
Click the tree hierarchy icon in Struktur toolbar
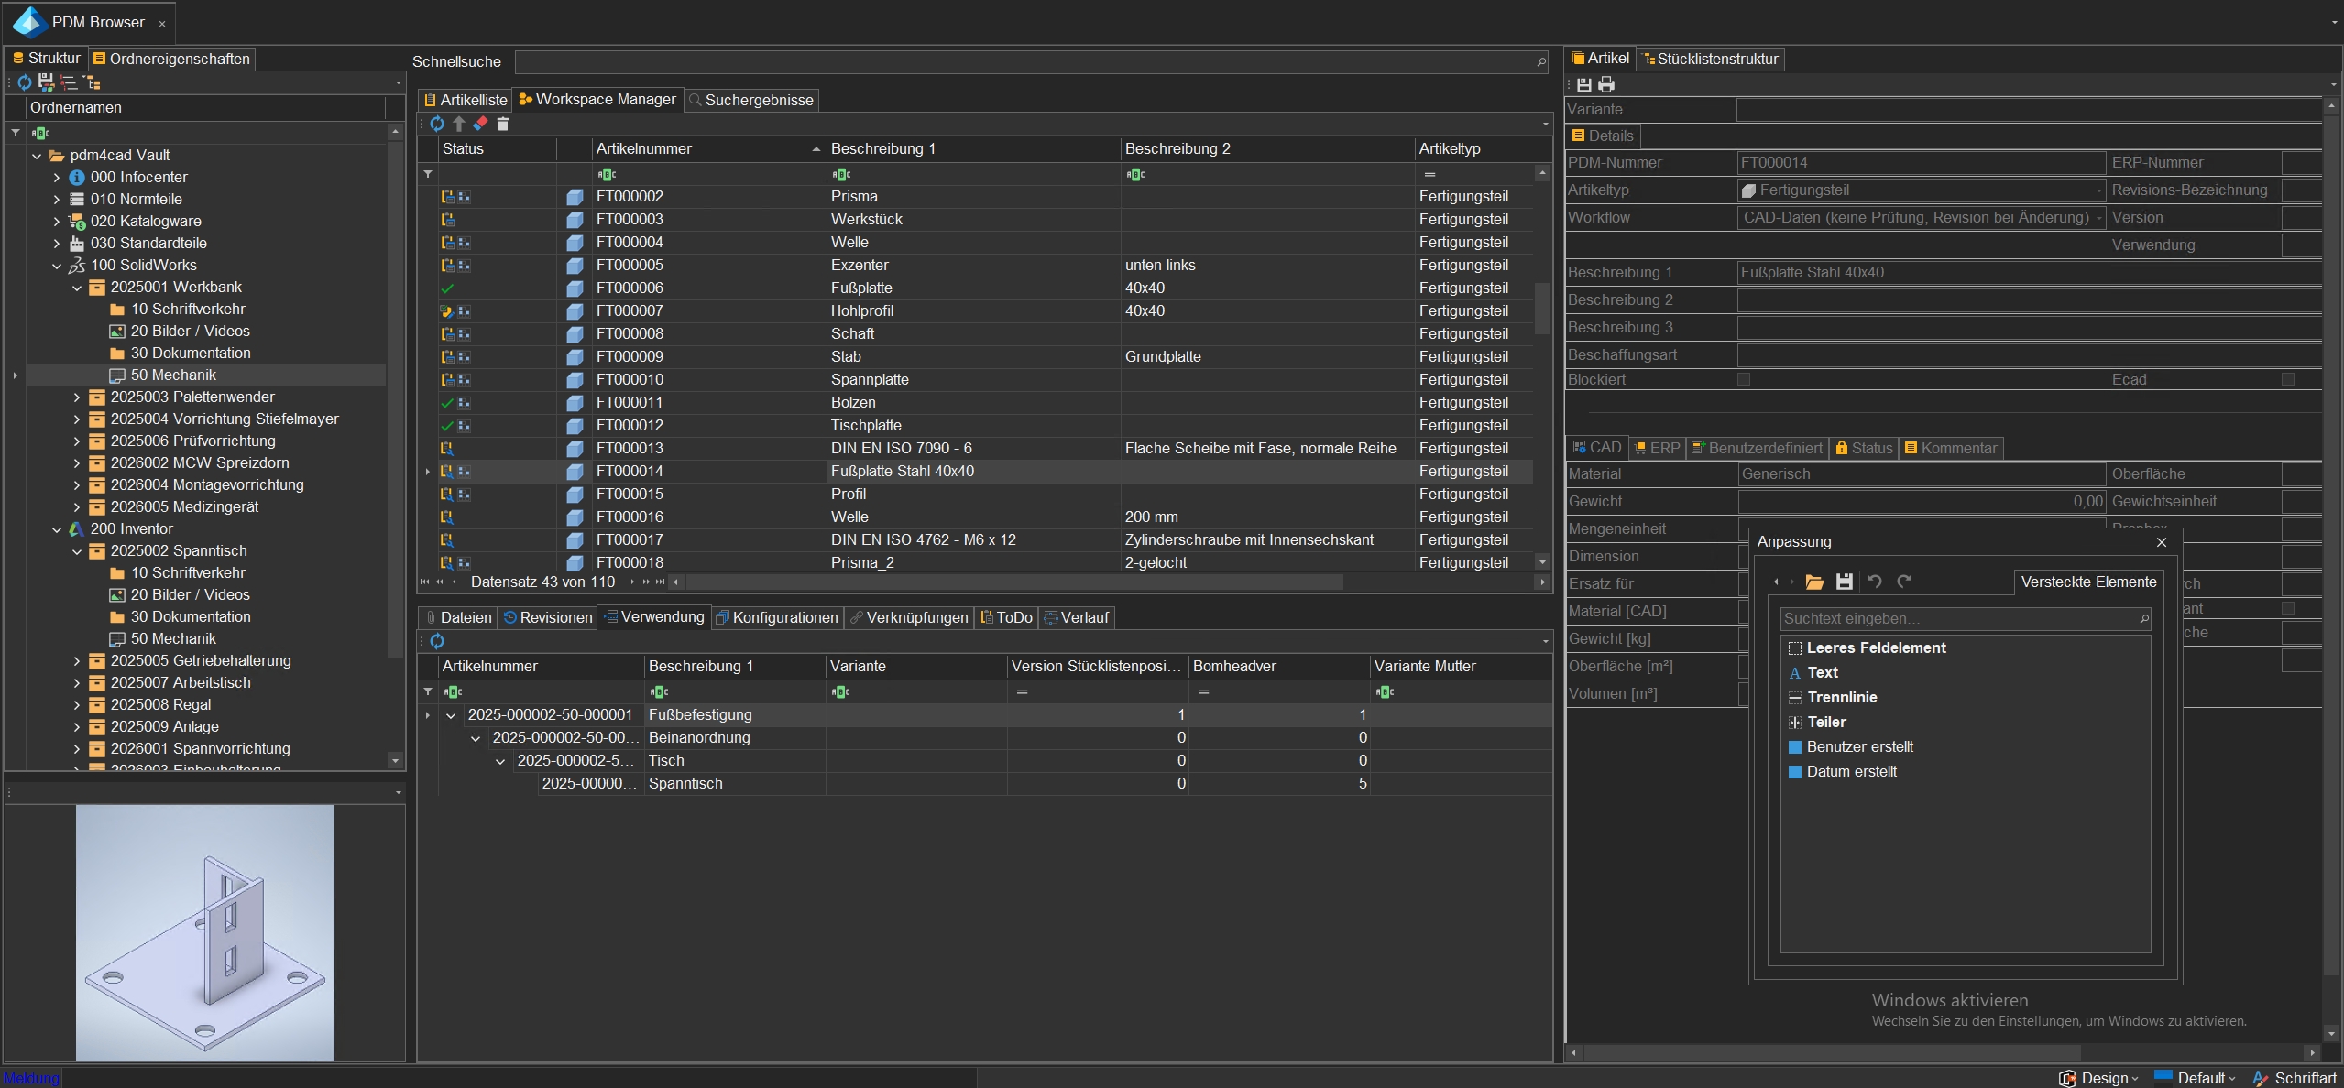(92, 82)
